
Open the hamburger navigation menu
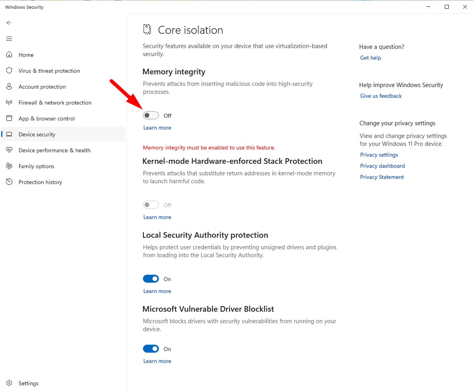point(9,38)
